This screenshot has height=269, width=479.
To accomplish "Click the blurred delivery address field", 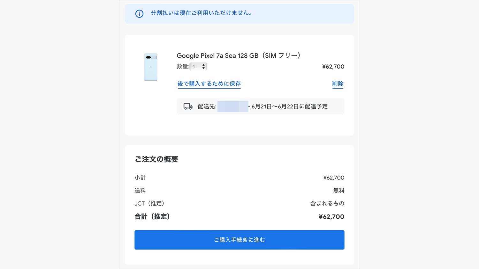I will pyautogui.click(x=233, y=106).
